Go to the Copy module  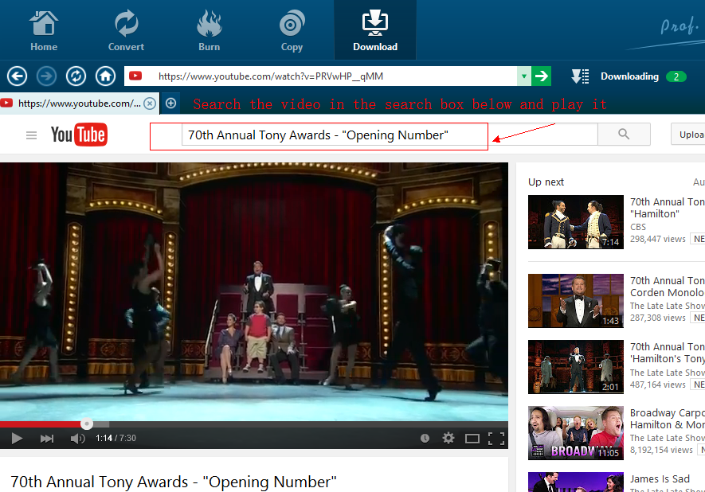pyautogui.click(x=292, y=30)
